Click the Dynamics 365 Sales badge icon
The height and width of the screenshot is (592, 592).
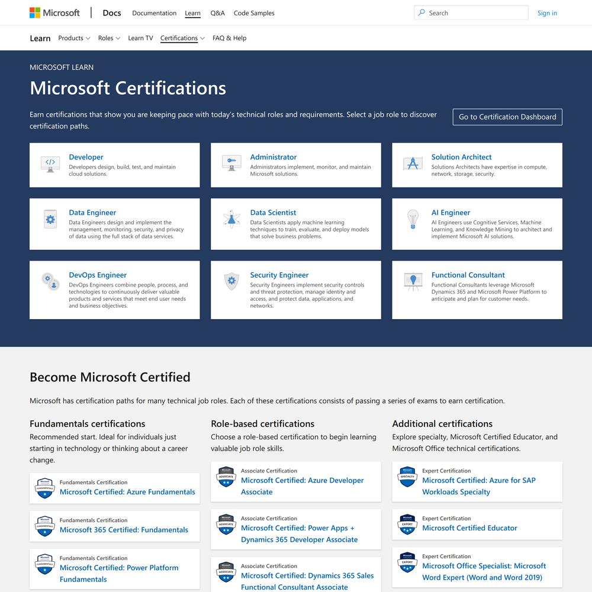coord(226,572)
